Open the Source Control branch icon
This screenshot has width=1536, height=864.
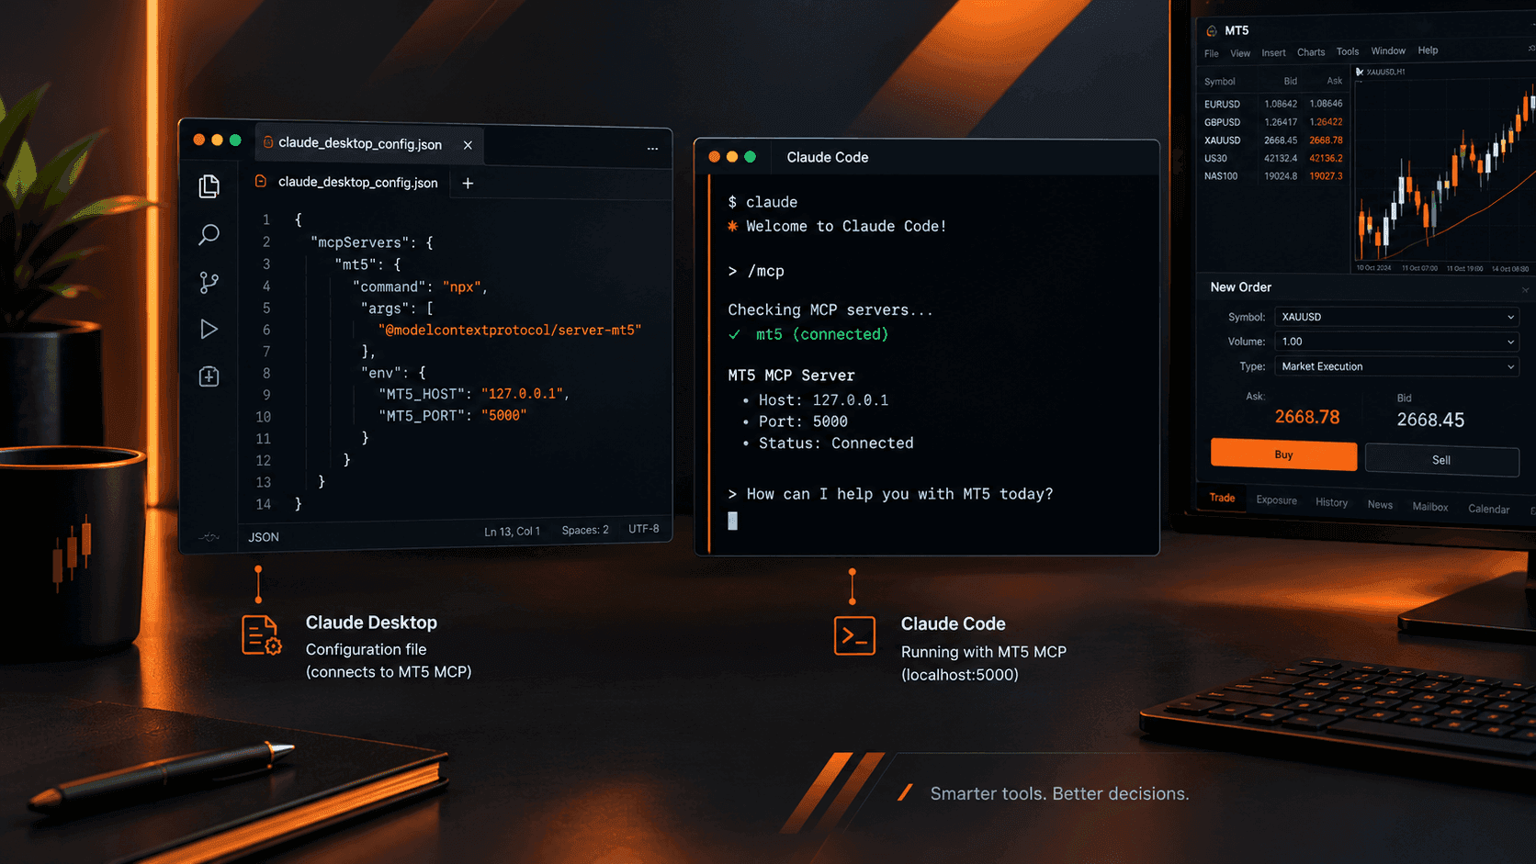209,282
